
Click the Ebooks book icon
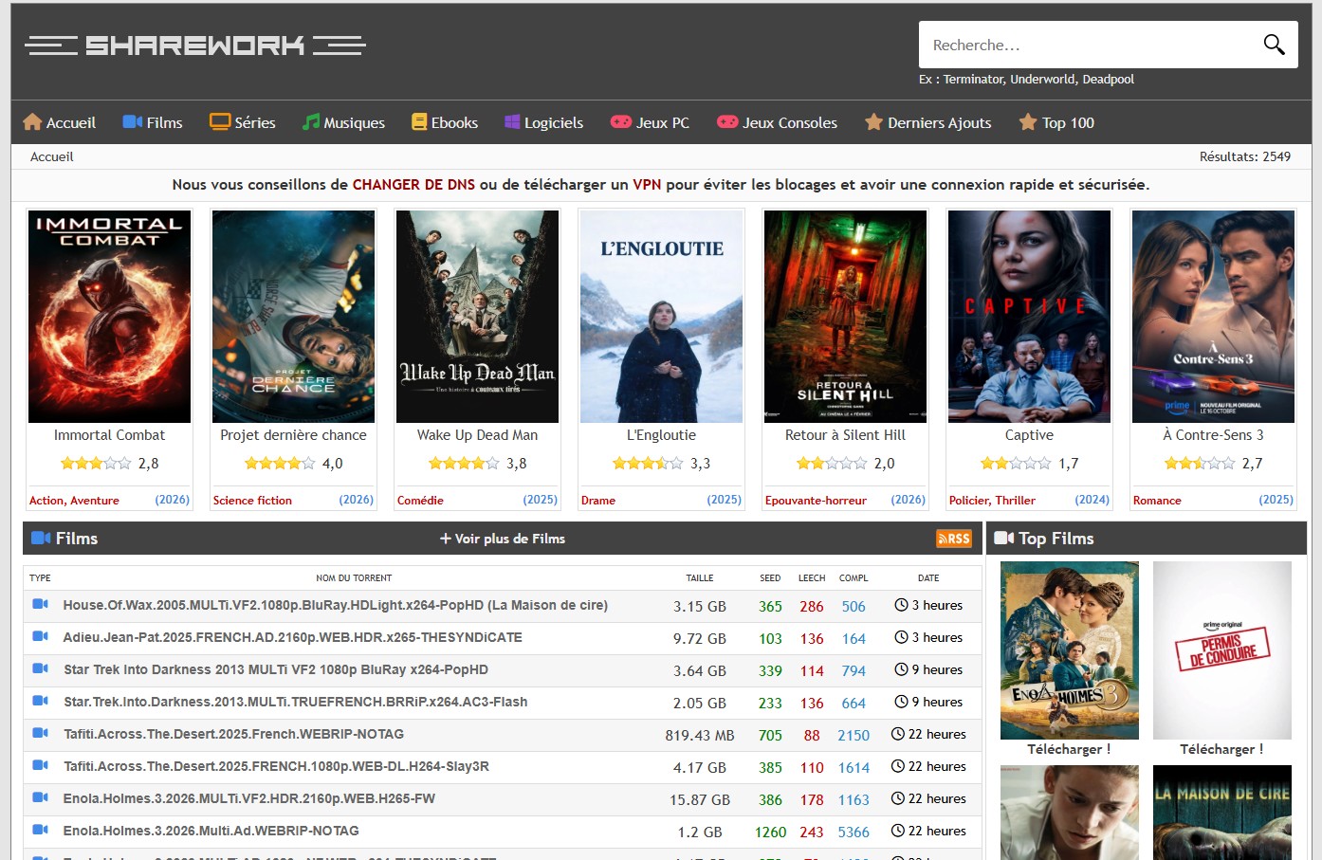coord(419,121)
